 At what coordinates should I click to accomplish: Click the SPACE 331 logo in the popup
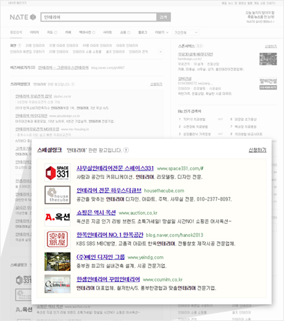(x=57, y=173)
